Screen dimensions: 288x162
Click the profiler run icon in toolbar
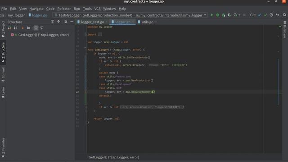point(235,15)
